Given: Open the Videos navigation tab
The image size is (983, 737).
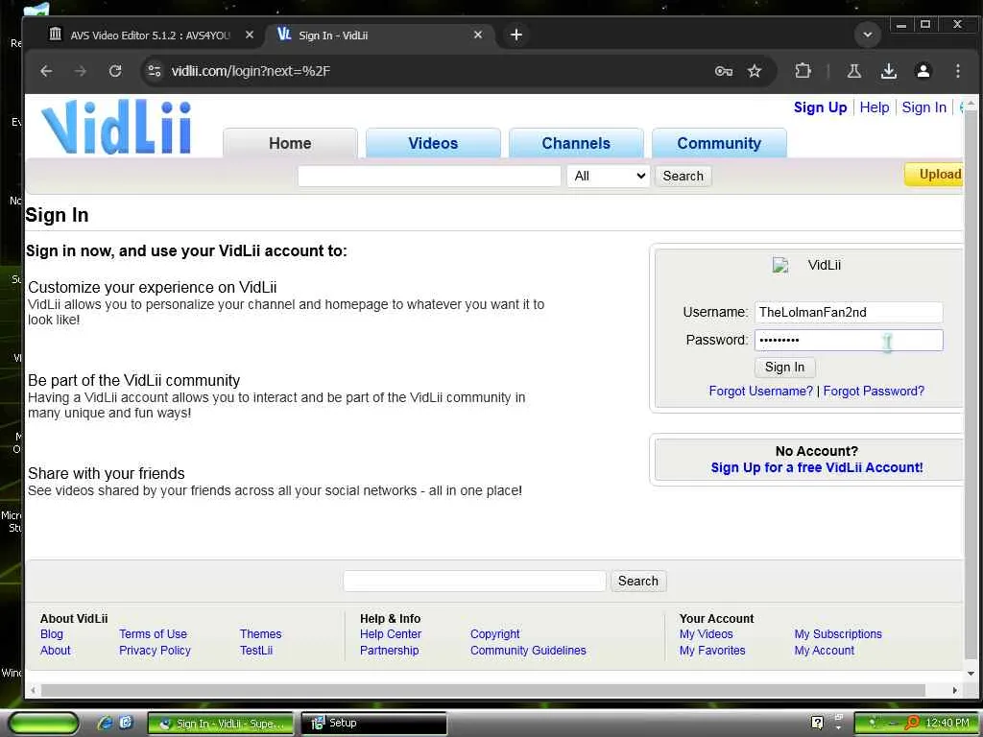Looking at the screenshot, I should click(433, 144).
